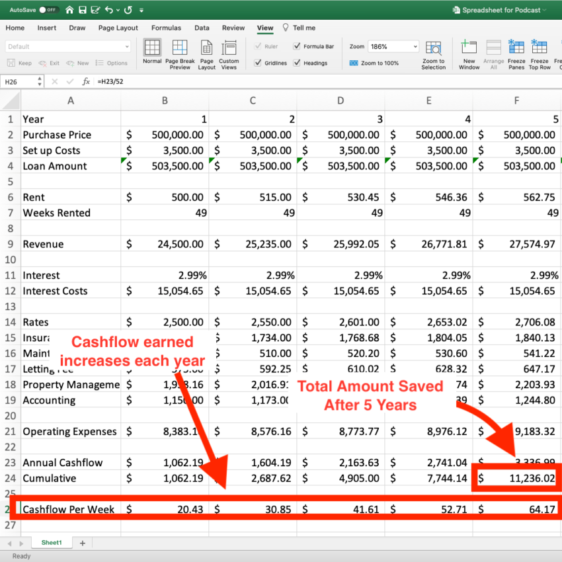Image resolution: width=562 pixels, height=562 pixels.
Task: Click the cell reading 11,236.02
Action: (516, 478)
